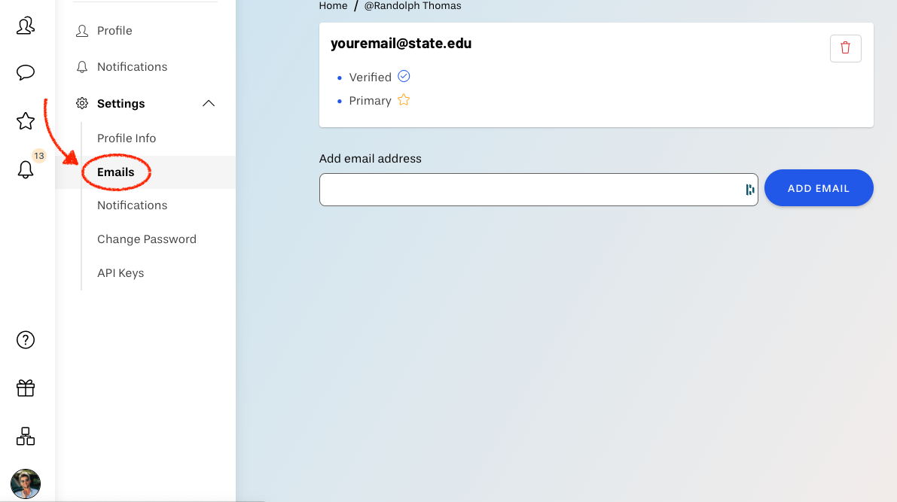Open Change Password settings
The image size is (897, 502).
pyautogui.click(x=146, y=239)
